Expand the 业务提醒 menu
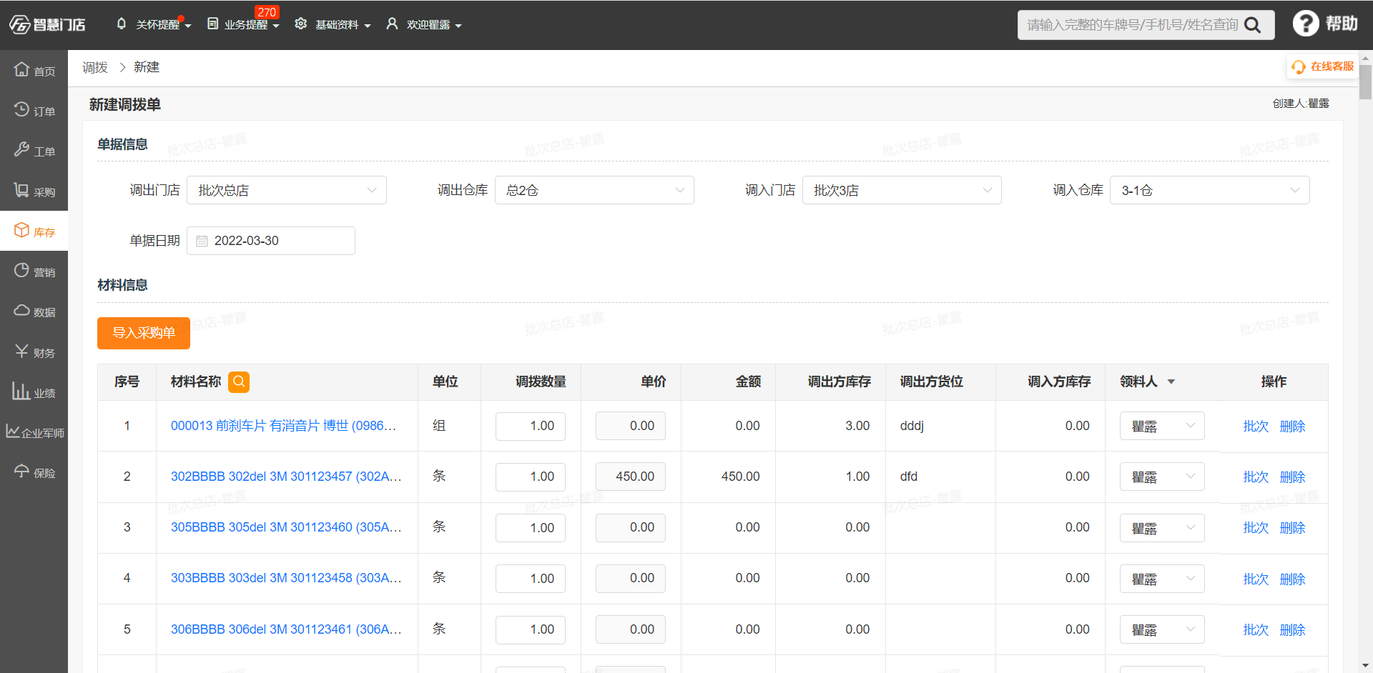Image resolution: width=1373 pixels, height=673 pixels. [x=243, y=24]
